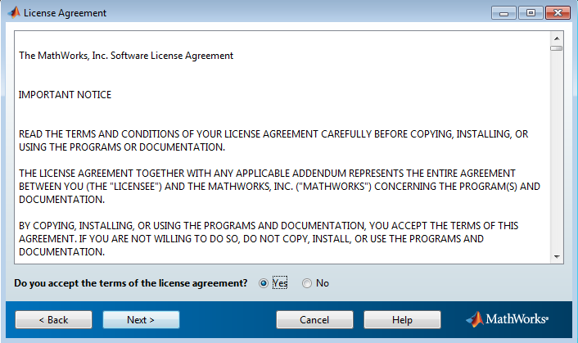This screenshot has height=343, width=578.
Task: Click the License Agreement window title text
Action: click(x=65, y=13)
